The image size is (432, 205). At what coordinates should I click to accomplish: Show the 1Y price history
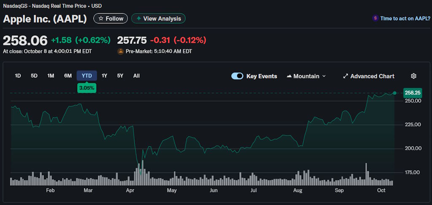tap(105, 76)
